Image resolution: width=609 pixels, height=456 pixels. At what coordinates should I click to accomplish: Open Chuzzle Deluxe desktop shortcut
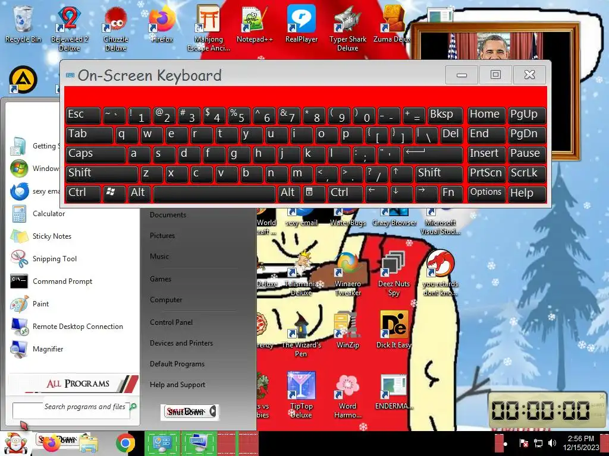[x=116, y=28]
